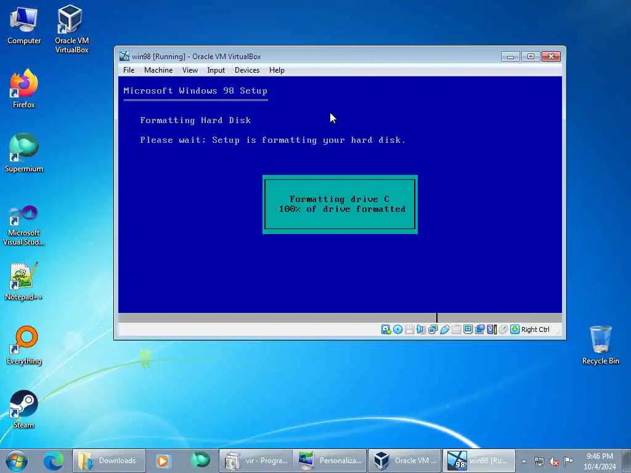The image size is (631, 473).
Task: Open the File menu in VirtualBox
Action: pos(129,70)
